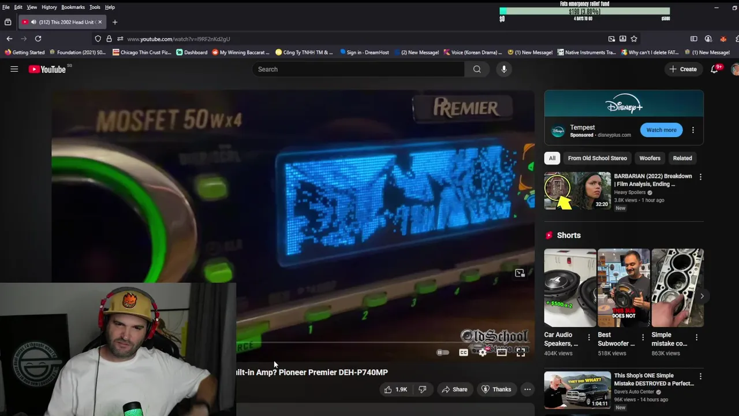Screen dimensions: 739x416
Task: Open the File menu
Action: pyautogui.click(x=6, y=7)
